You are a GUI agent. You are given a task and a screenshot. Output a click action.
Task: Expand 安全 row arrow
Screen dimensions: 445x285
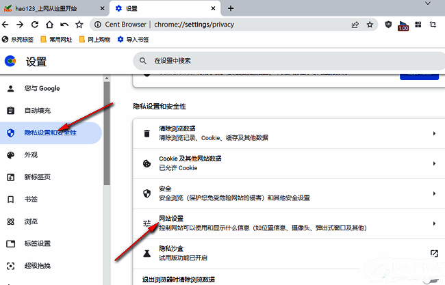[434, 193]
